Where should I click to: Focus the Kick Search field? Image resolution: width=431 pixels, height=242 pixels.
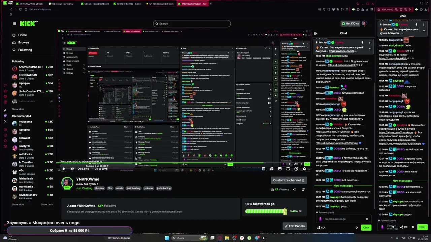pos(192,24)
